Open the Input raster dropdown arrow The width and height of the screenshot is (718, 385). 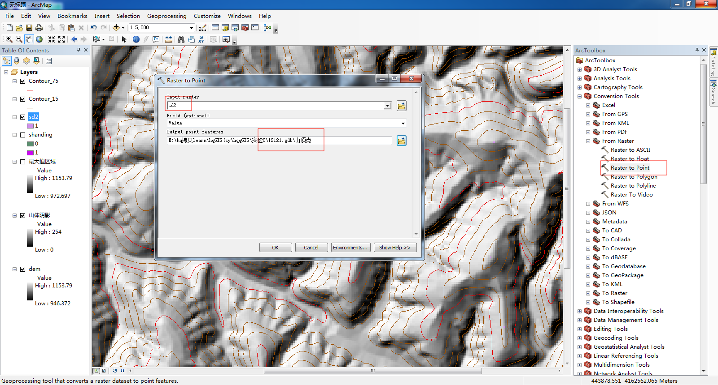[x=387, y=106]
